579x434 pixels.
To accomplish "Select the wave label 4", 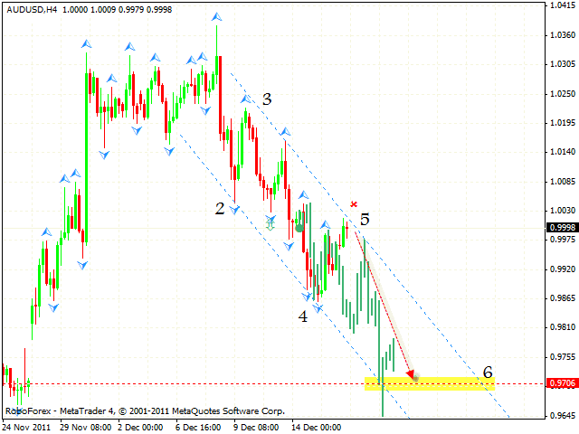I will [303, 316].
